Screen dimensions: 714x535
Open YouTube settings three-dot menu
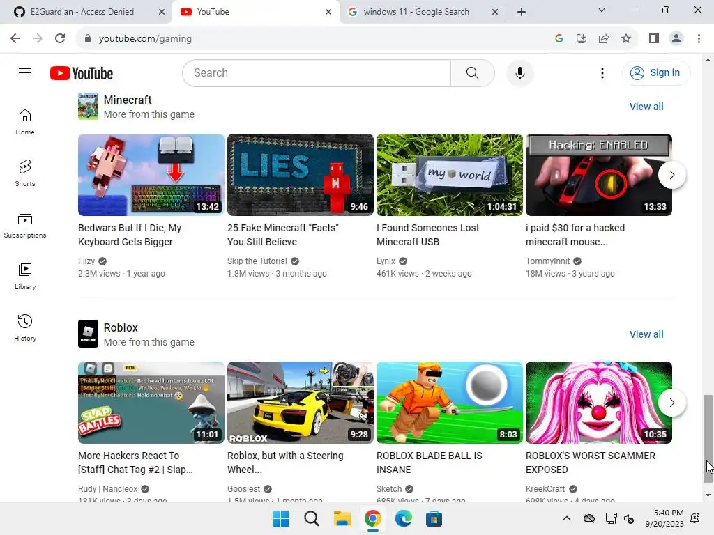pos(602,72)
